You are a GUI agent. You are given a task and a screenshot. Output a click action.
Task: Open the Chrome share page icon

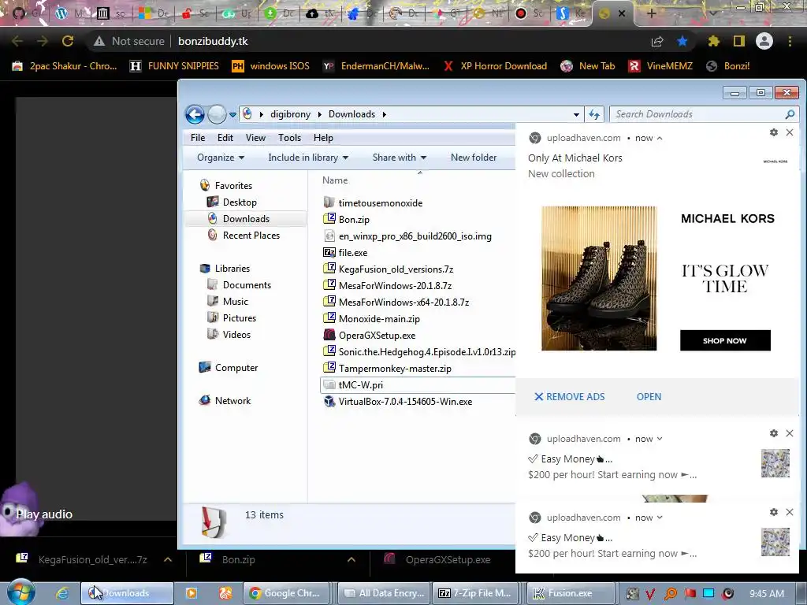pyautogui.click(x=657, y=41)
